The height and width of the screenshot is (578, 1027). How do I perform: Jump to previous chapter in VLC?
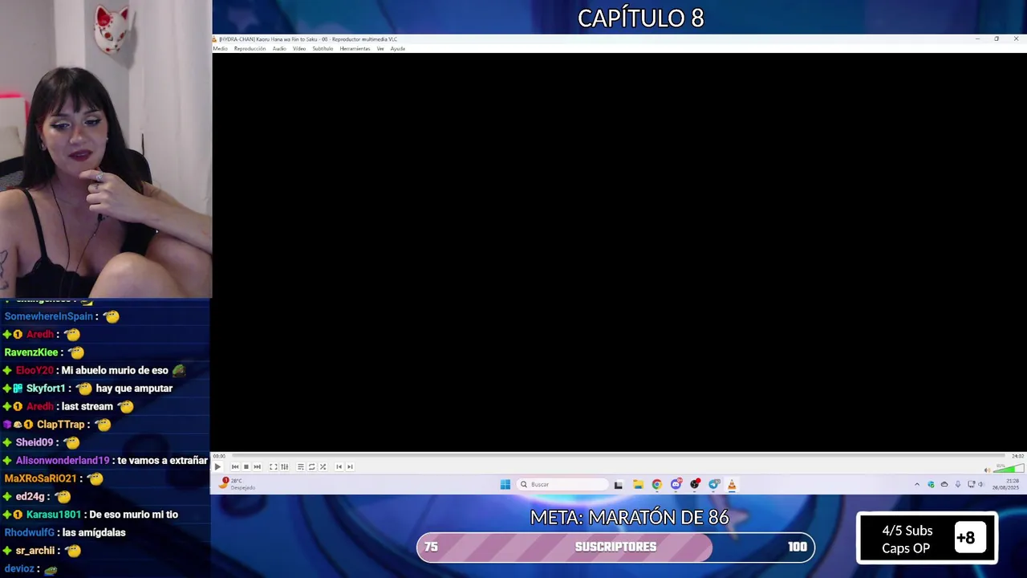[x=339, y=466]
